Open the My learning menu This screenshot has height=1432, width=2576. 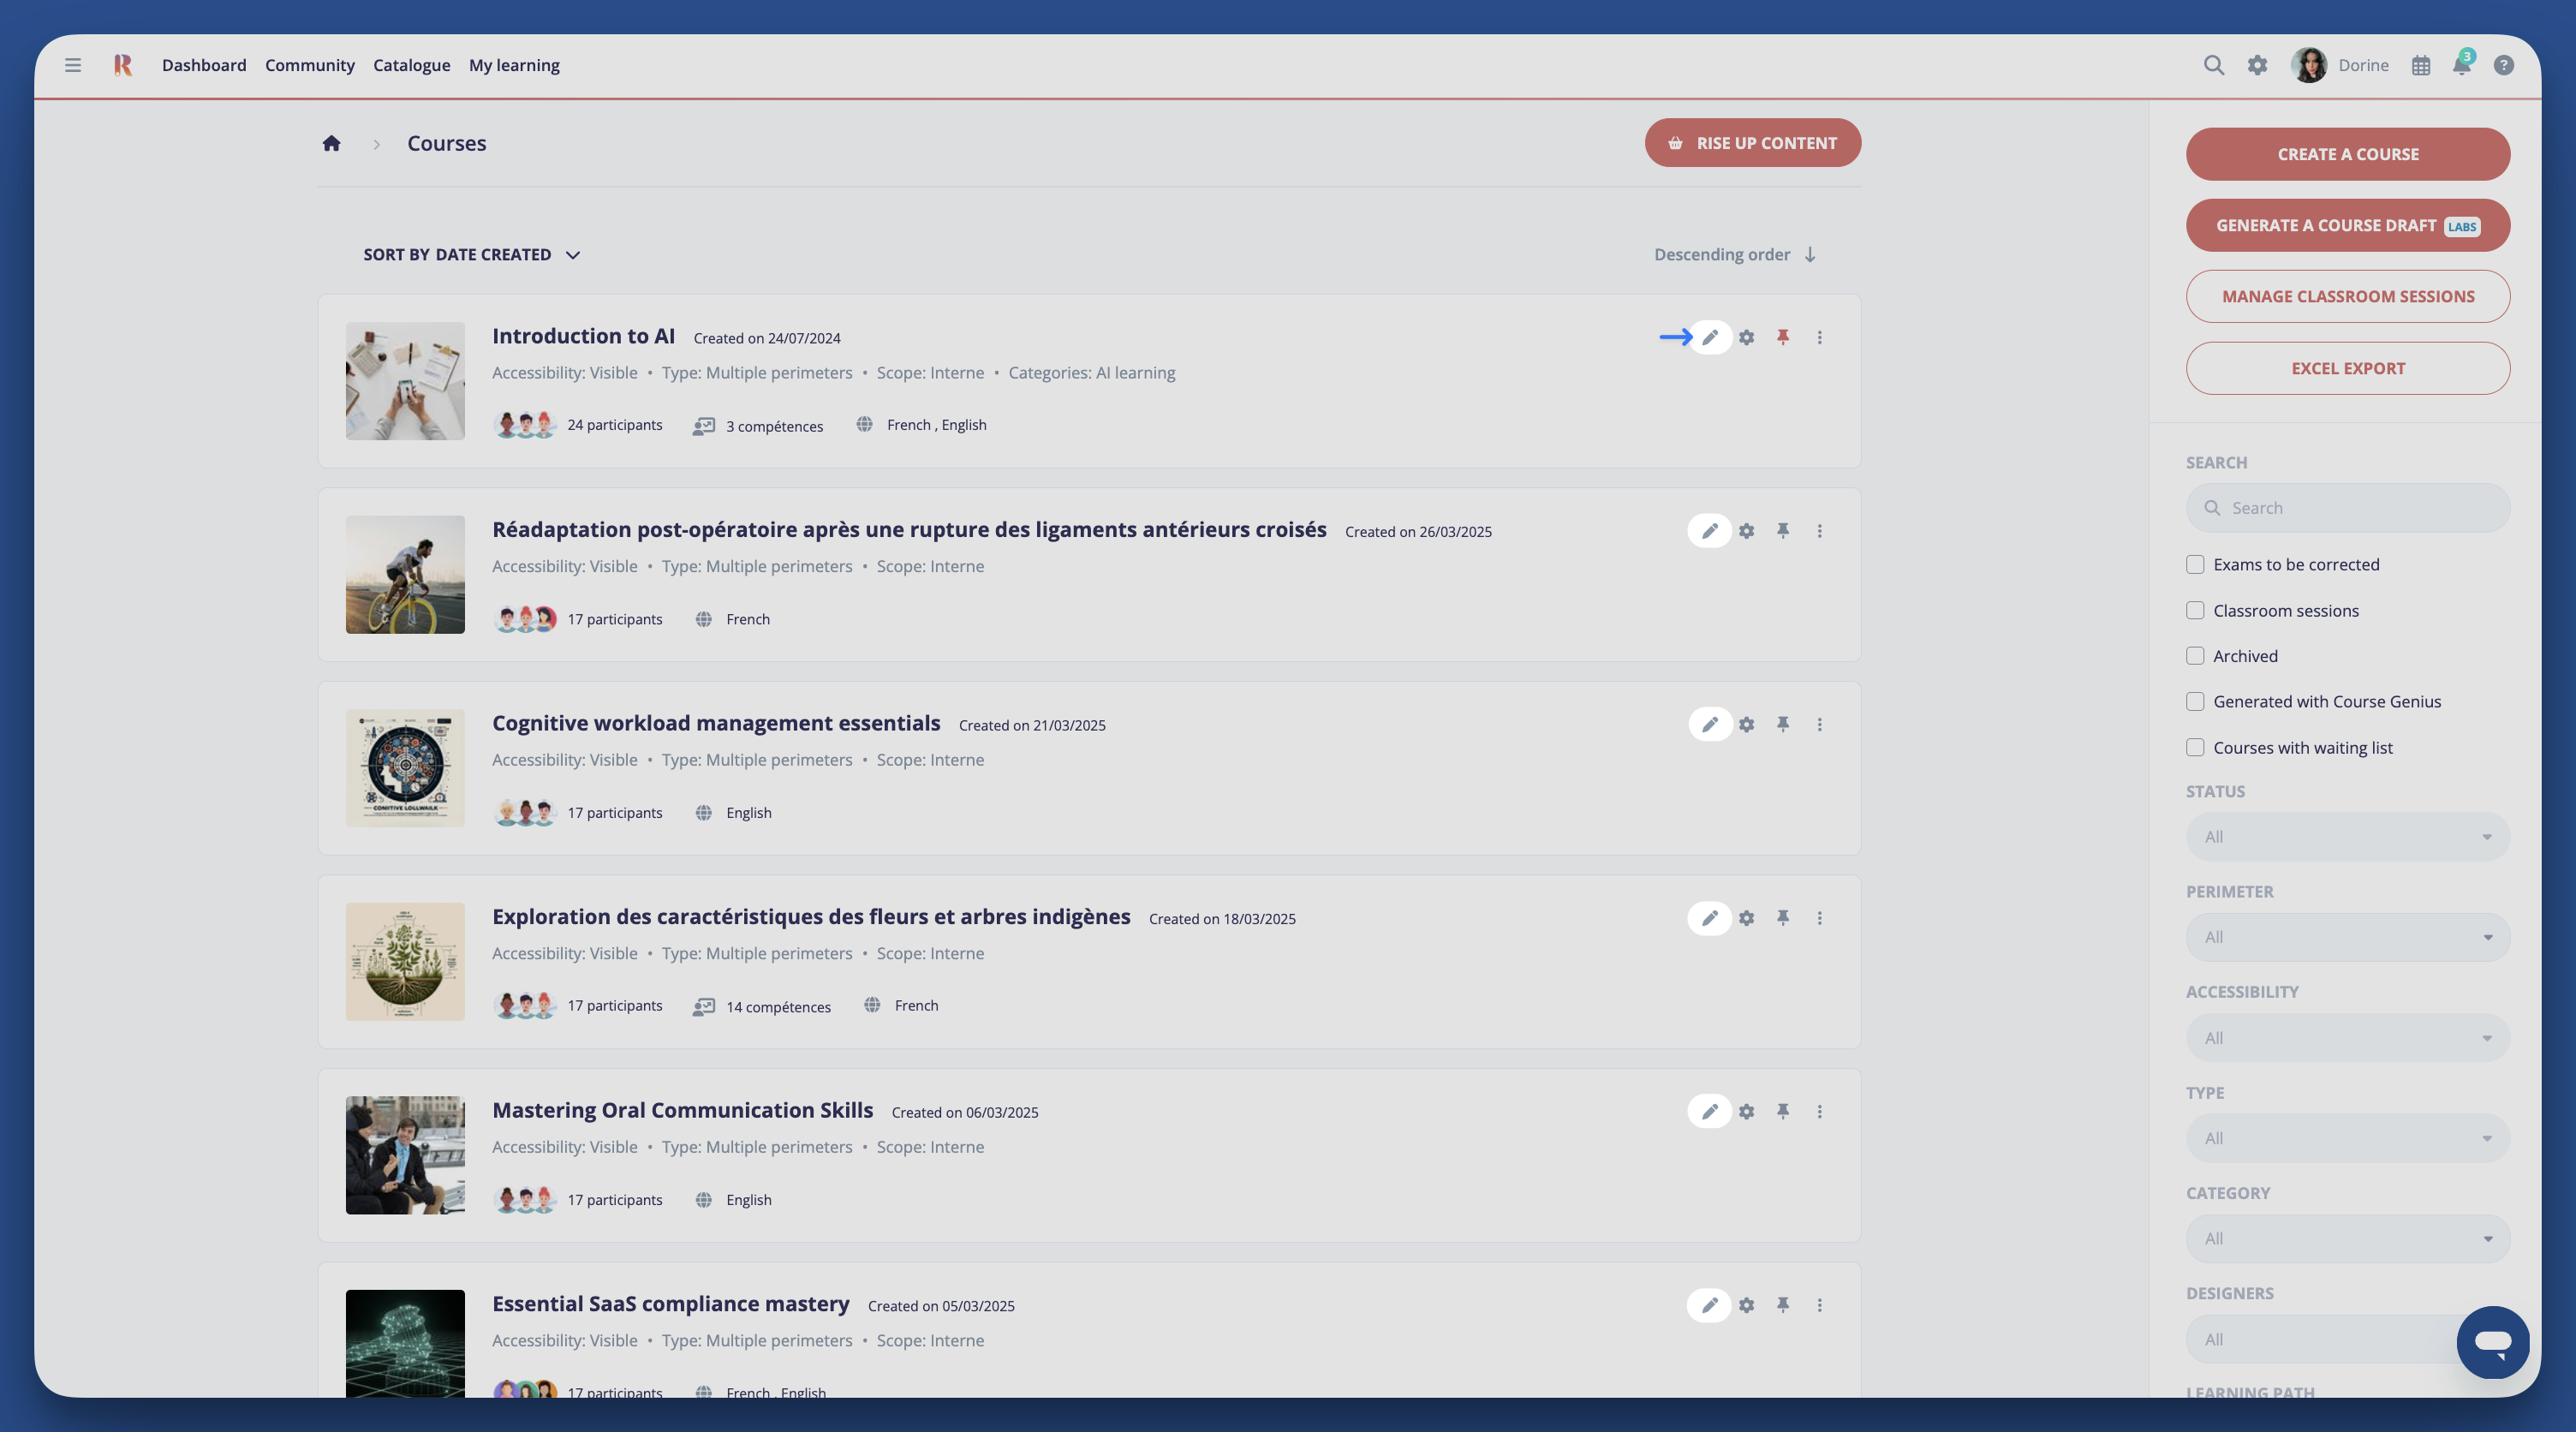point(514,66)
